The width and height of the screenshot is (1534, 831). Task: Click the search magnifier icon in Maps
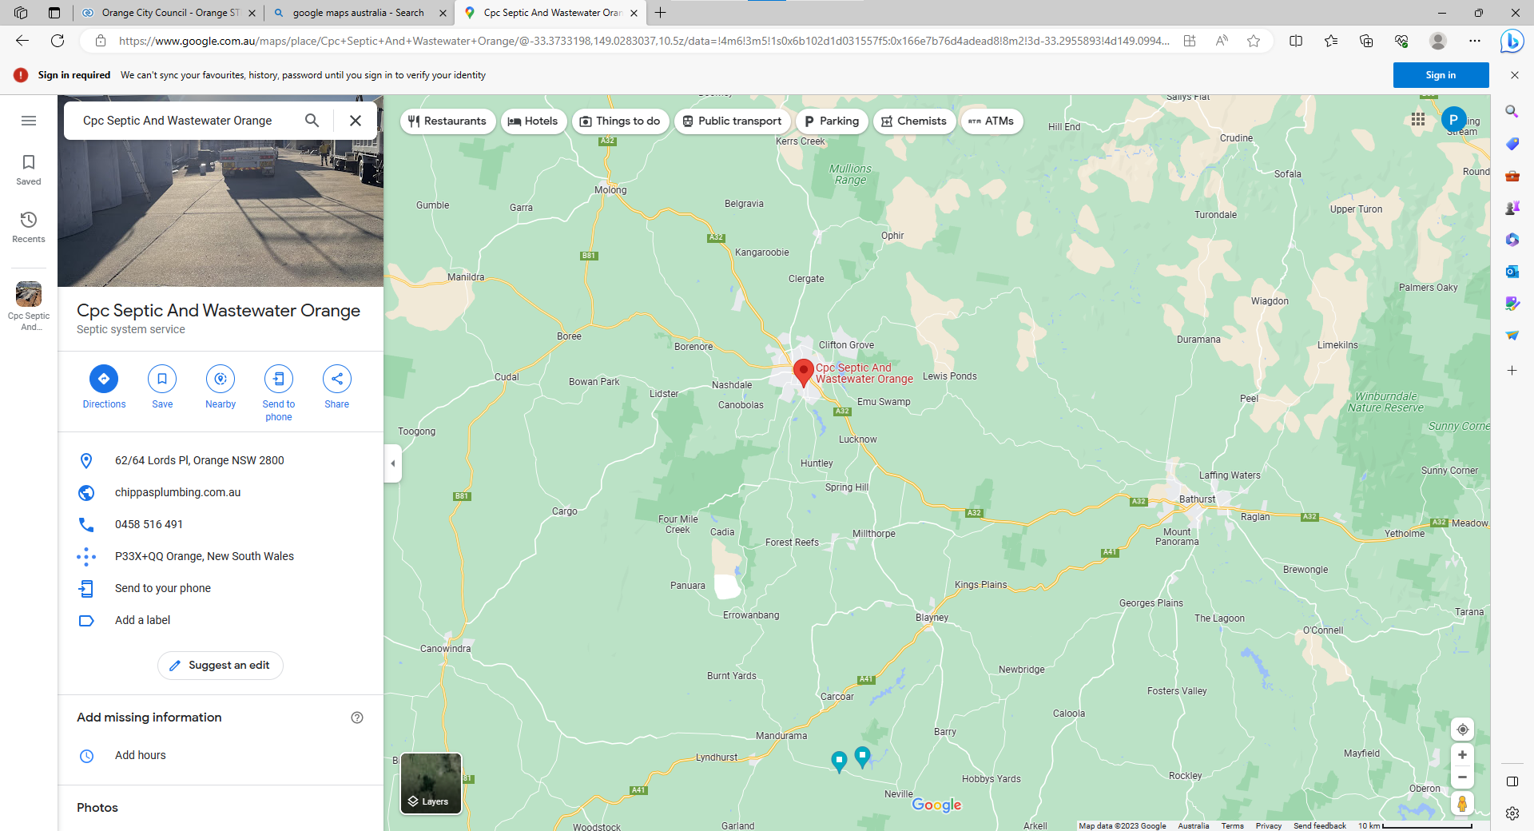pos(312,121)
